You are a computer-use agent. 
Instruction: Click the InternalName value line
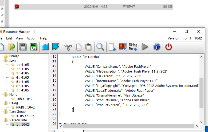point(121,81)
